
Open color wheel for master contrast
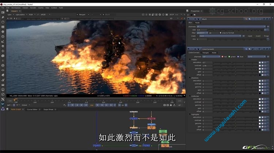coord(262,65)
